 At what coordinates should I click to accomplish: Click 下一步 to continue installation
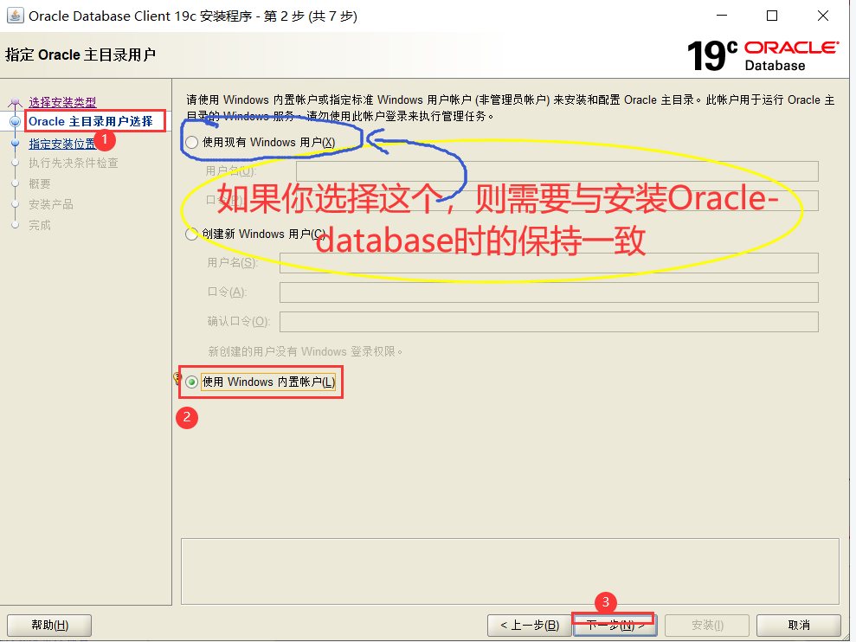[x=614, y=625]
